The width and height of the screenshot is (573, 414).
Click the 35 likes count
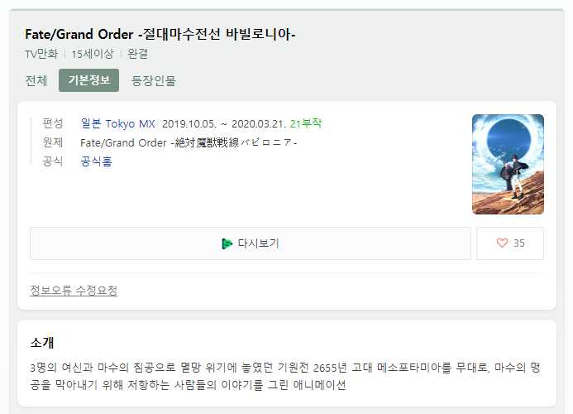519,243
